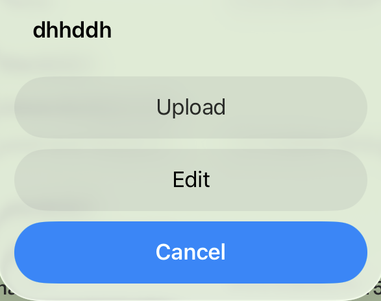
Task: Select the highlighted Cancel action
Action: pos(191,252)
